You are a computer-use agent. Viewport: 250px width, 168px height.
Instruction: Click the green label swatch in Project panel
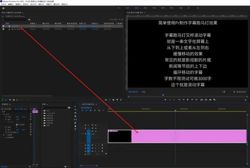click(3, 29)
